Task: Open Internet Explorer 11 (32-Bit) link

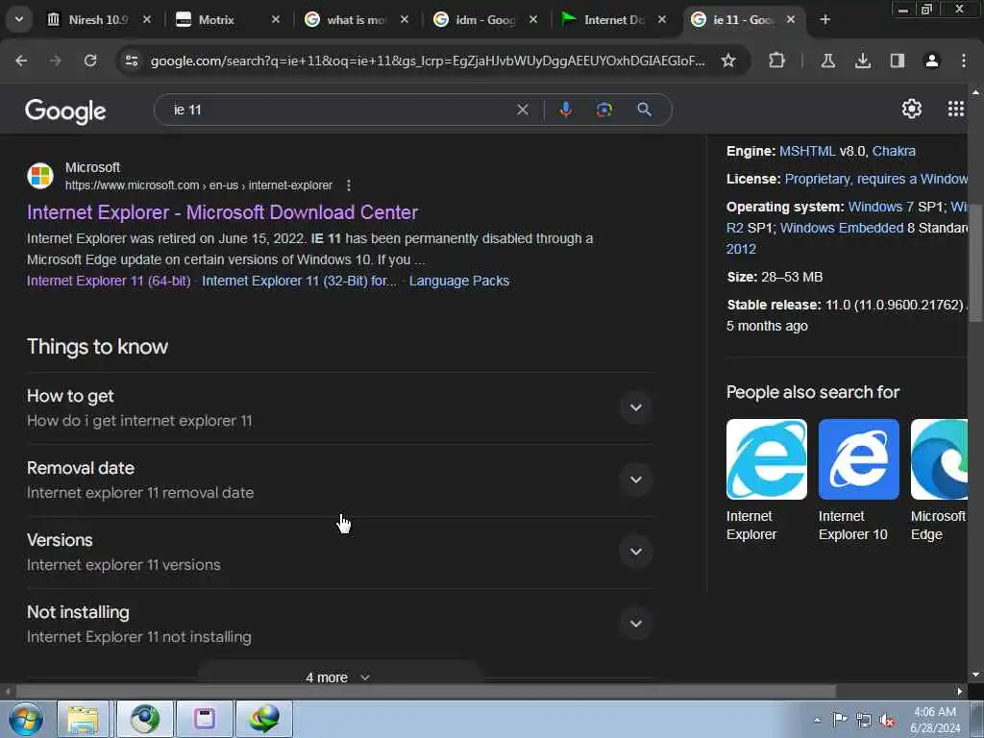Action: point(300,281)
